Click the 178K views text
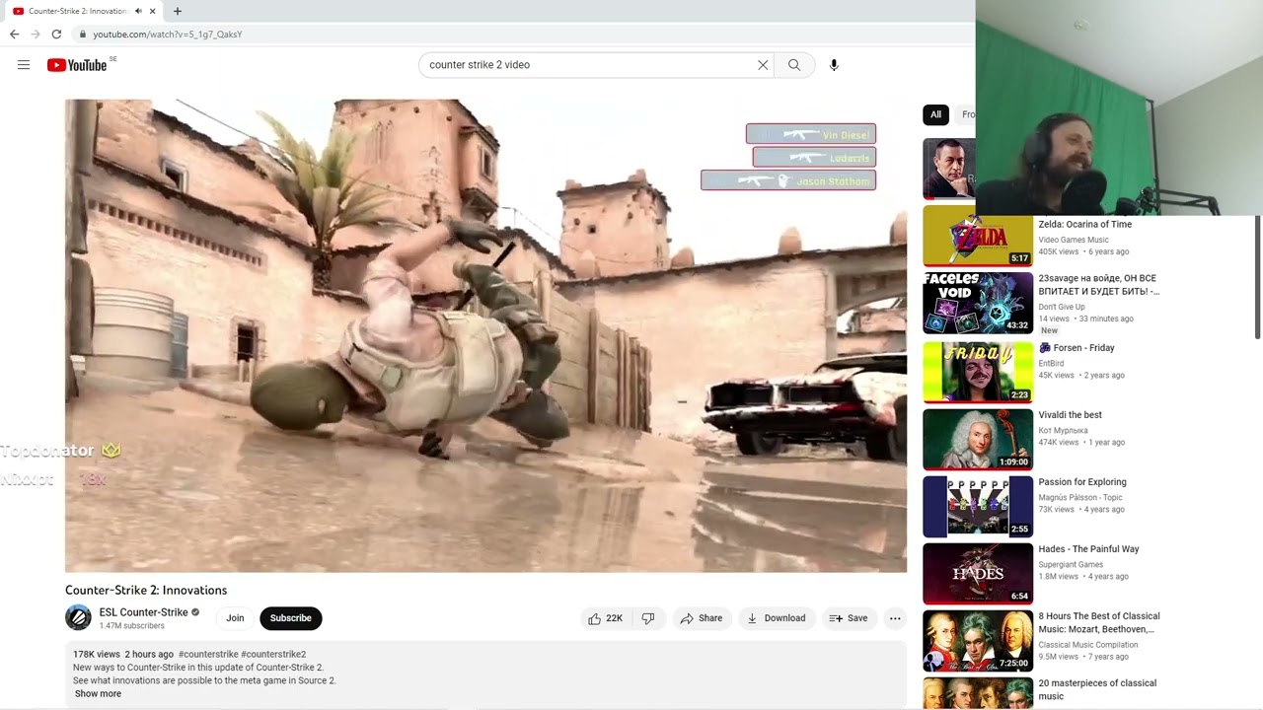The image size is (1263, 710). point(97,654)
